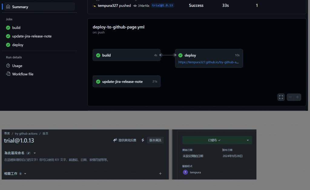Viewport: 310px width, 190px height.
Task: Click the trial@1.0.13 version title
Action: pyautogui.click(x=19, y=140)
